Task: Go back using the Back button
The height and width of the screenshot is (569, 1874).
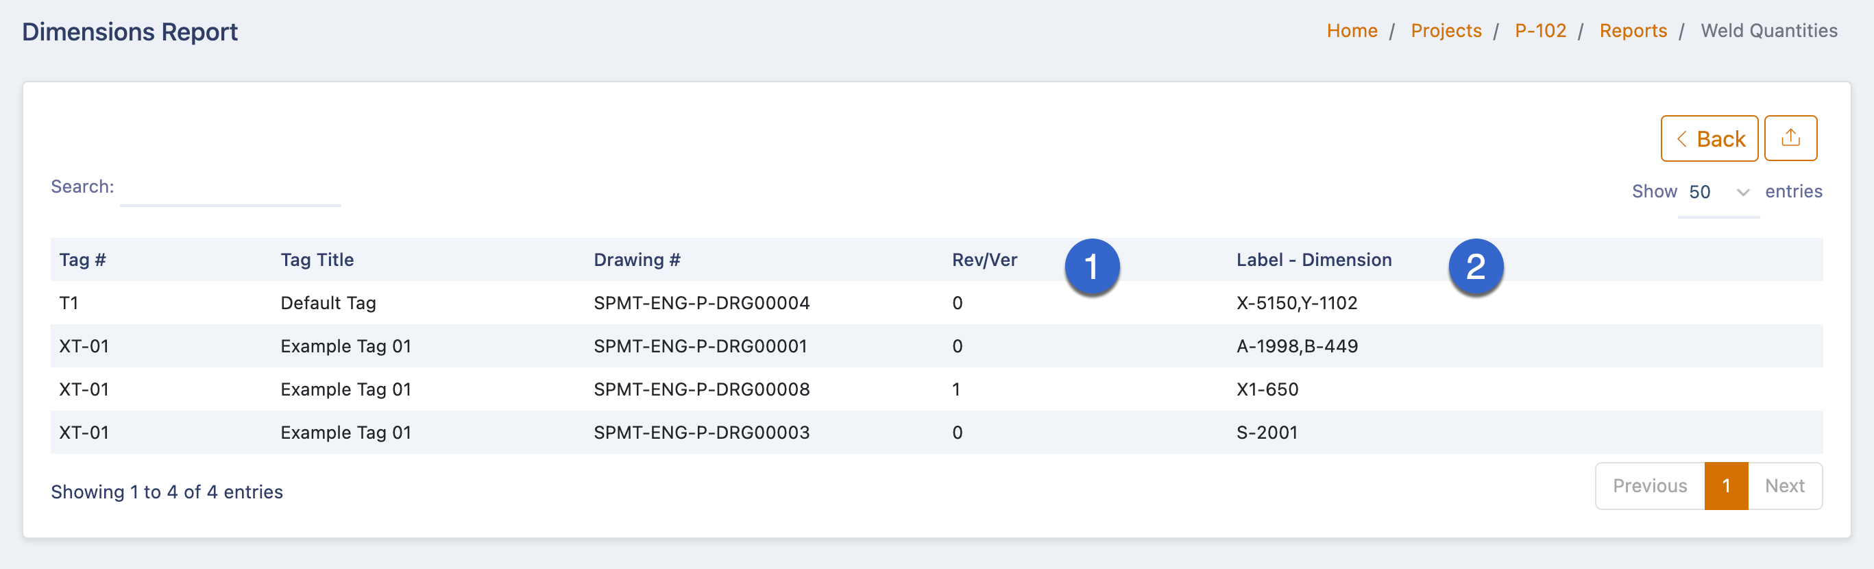Action: 1709,138
